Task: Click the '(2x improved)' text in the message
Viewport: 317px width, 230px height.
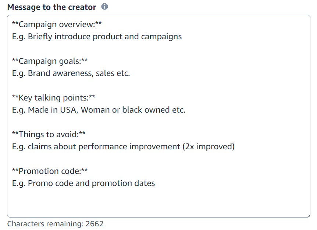Action: tap(209, 146)
